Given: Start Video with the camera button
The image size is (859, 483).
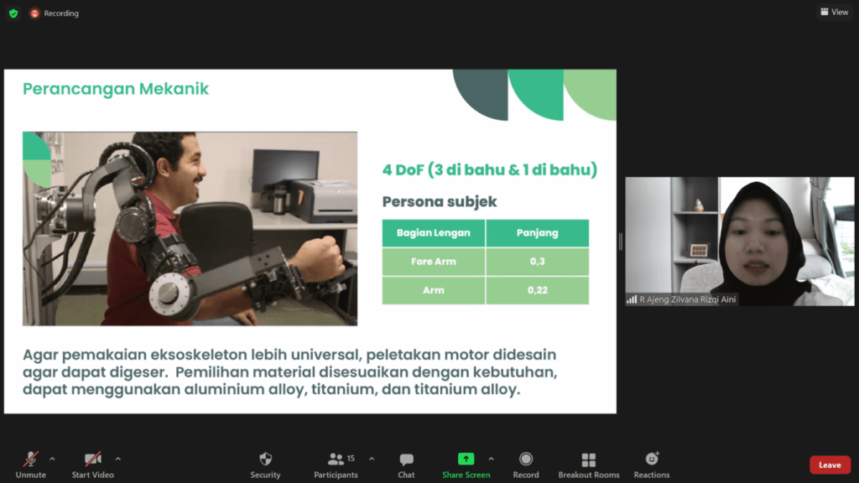Looking at the screenshot, I should 93,460.
